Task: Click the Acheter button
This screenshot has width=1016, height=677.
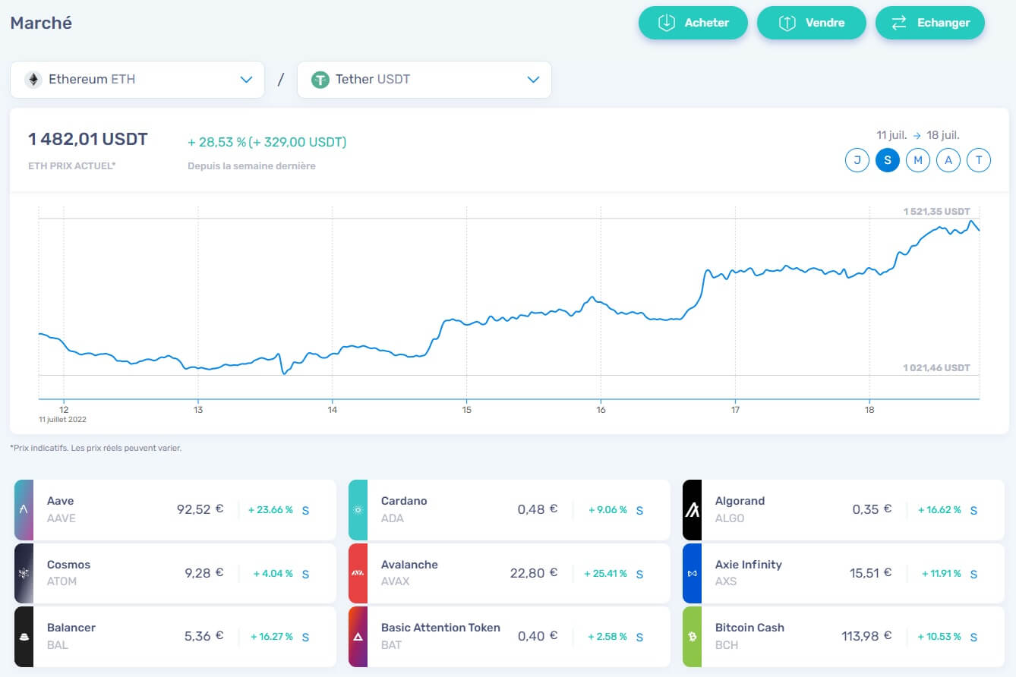Action: click(x=693, y=23)
